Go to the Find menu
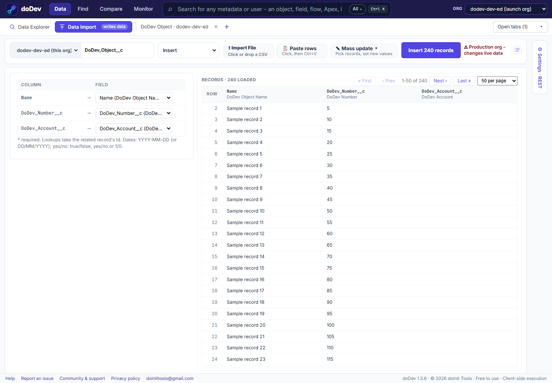Viewport: 552px width, 383px height. tap(83, 9)
